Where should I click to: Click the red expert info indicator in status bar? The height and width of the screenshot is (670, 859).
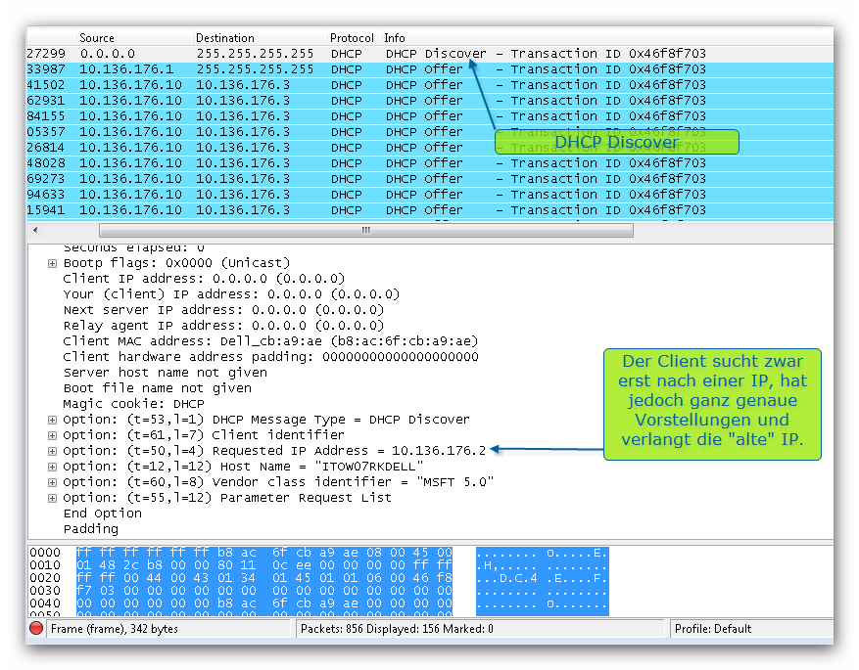coord(36,628)
